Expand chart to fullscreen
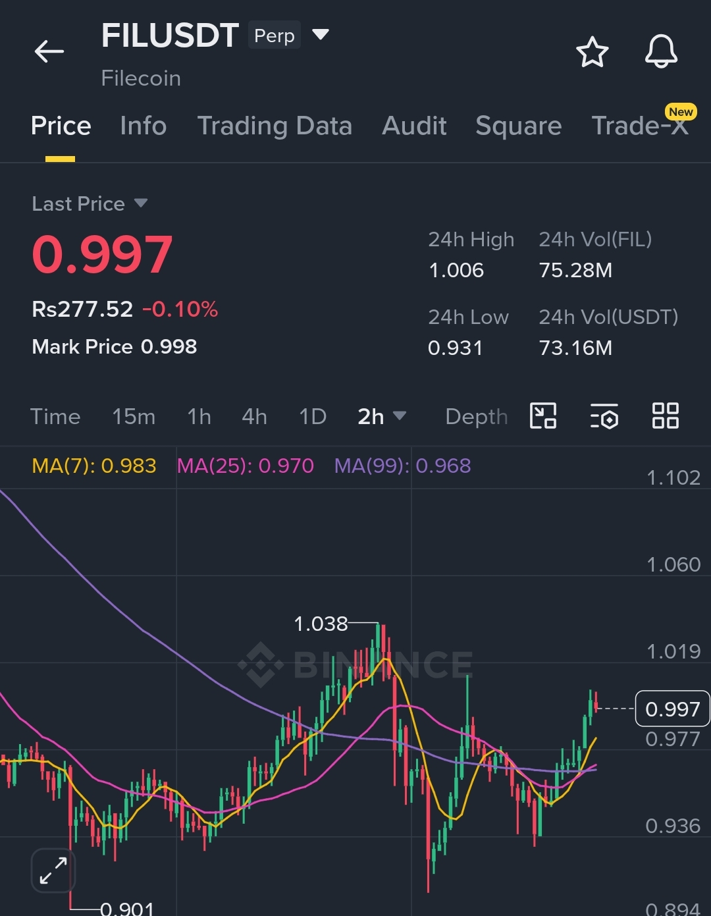The image size is (711, 916). coord(53,871)
